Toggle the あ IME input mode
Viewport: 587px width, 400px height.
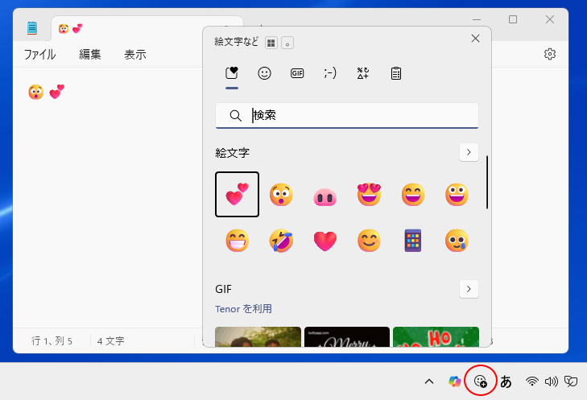506,381
